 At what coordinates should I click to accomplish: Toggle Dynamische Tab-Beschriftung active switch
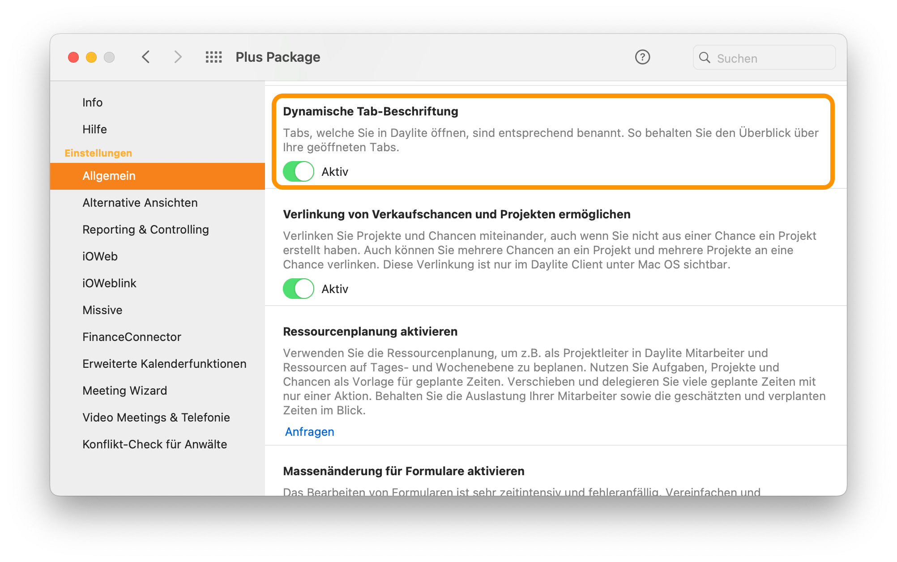click(x=299, y=171)
